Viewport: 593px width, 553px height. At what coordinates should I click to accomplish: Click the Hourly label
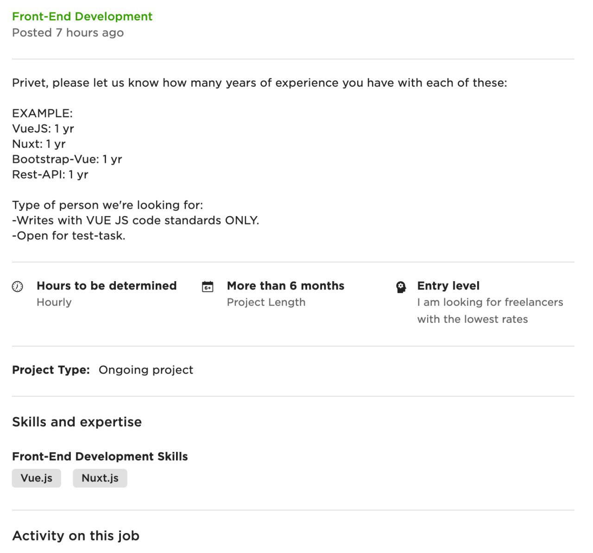(x=54, y=302)
